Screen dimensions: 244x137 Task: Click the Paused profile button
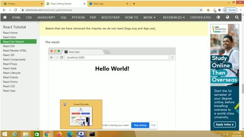(x=230, y=10)
